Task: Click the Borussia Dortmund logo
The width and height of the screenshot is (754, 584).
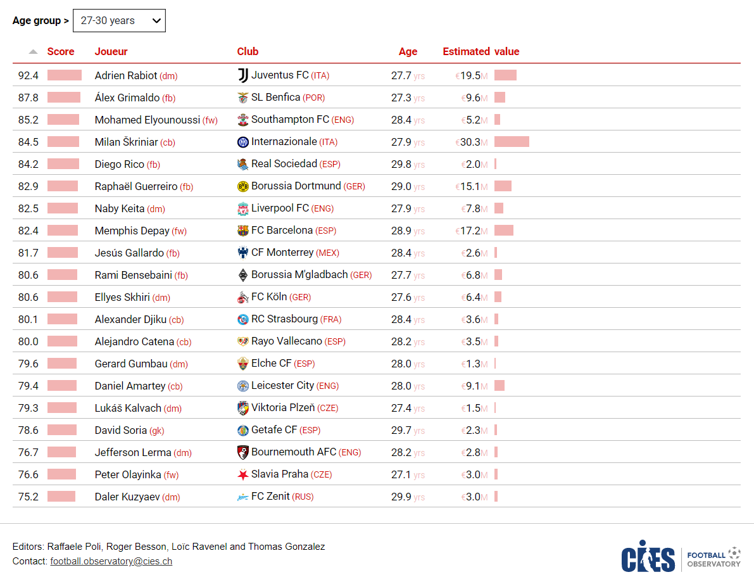Action: tap(243, 186)
